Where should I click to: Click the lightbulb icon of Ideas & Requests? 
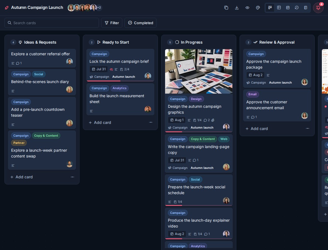point(20,42)
